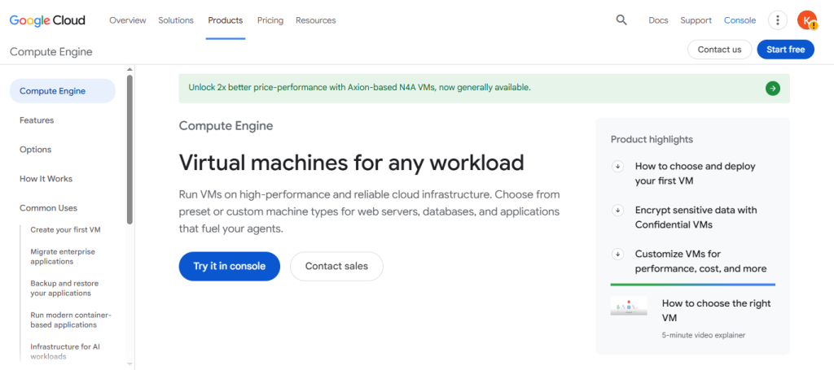Select Compute Engine in sidebar

coord(62,91)
